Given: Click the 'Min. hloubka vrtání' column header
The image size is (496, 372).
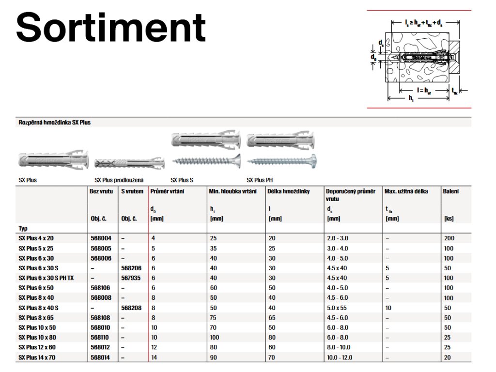Looking at the screenshot, I should (233, 191).
